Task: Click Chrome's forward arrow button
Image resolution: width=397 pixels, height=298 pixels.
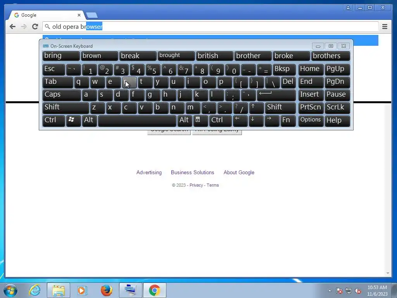Action: (x=24, y=26)
